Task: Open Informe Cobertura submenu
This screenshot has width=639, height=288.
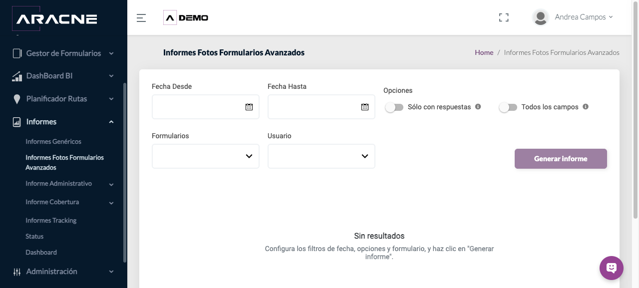Action: tap(52, 202)
